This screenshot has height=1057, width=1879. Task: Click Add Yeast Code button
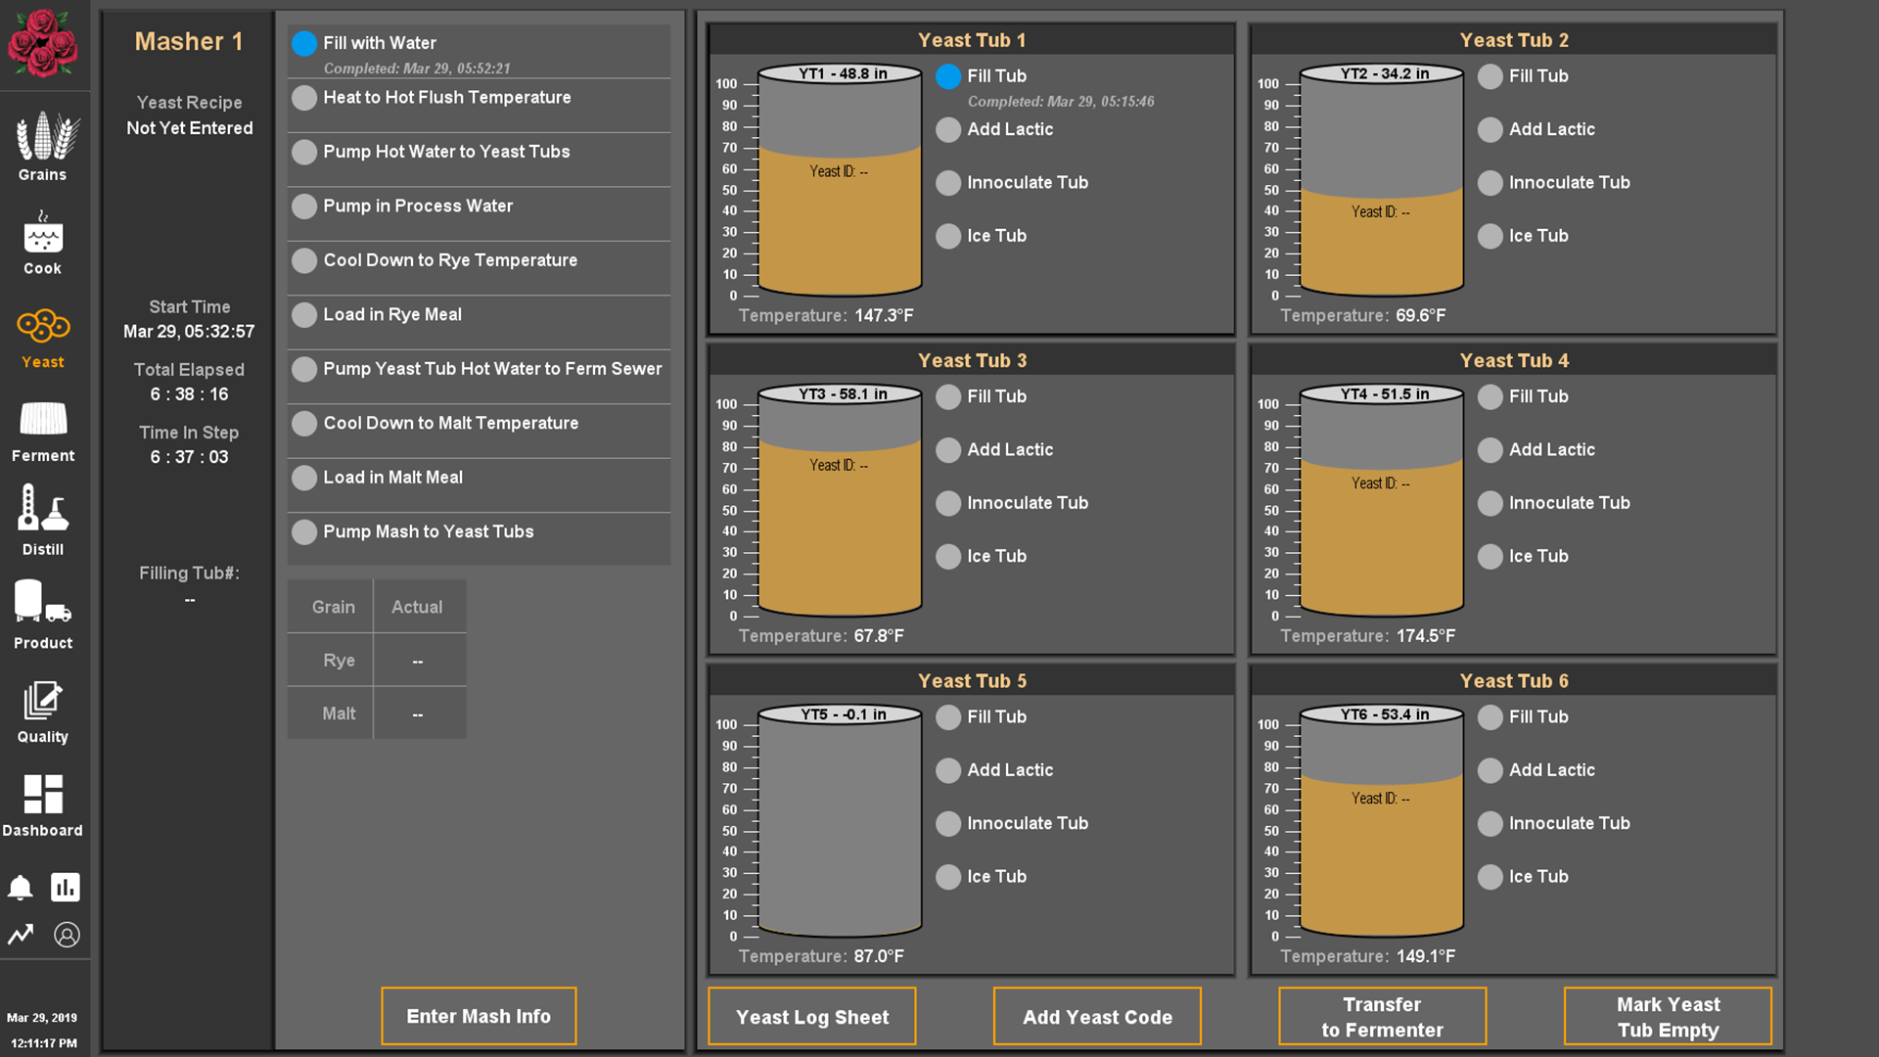pyautogui.click(x=1097, y=1017)
